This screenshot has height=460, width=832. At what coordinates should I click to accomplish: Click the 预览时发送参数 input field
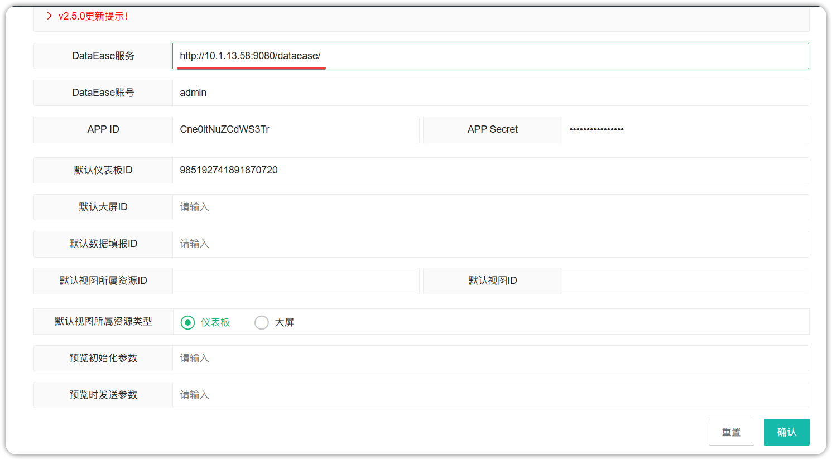click(490, 395)
